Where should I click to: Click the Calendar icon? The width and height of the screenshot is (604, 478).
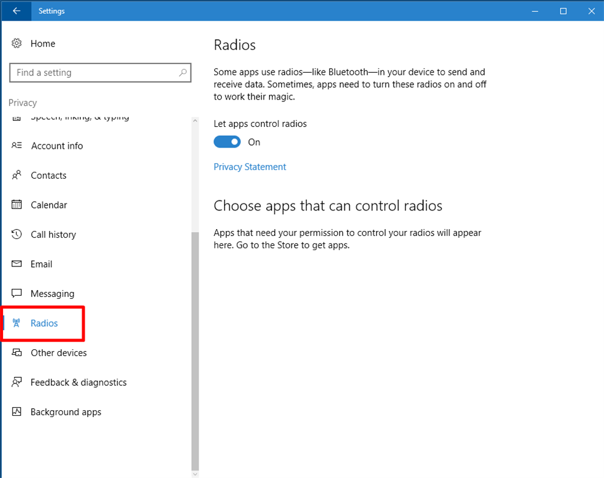click(x=17, y=205)
